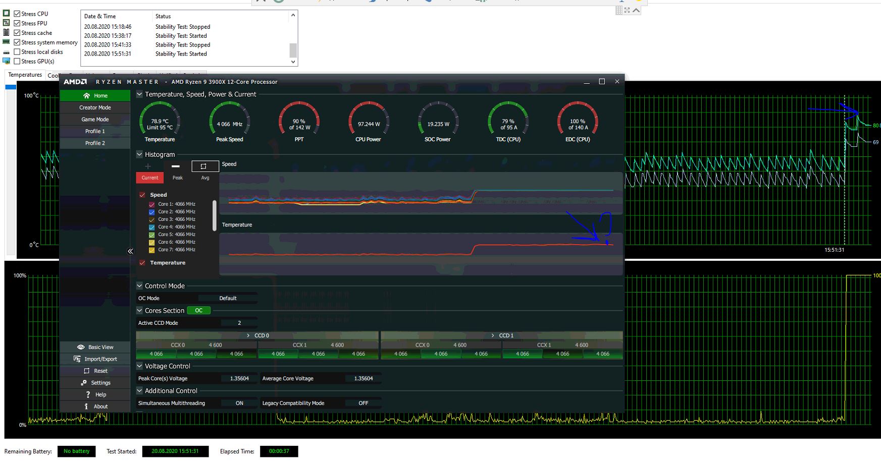Collapse the Additional Control section
This screenshot has height=461, width=881.
pos(140,391)
